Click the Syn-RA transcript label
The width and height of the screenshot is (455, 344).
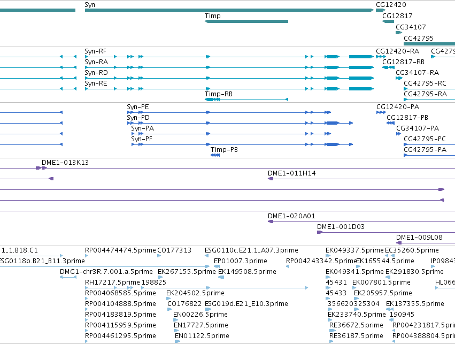(x=96, y=62)
